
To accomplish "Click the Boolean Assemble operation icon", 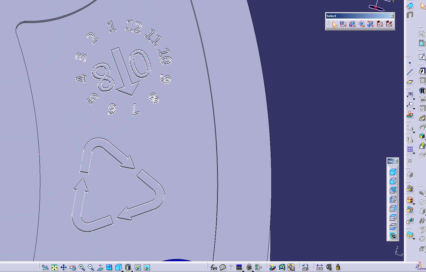I will (x=410, y=189).
